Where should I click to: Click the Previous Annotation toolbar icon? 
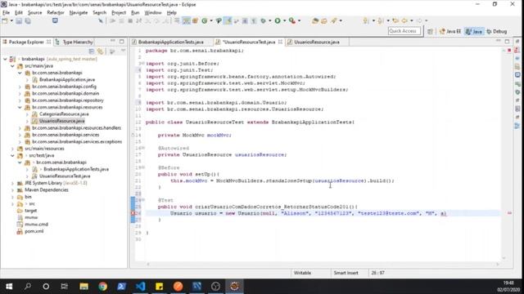coord(381,20)
